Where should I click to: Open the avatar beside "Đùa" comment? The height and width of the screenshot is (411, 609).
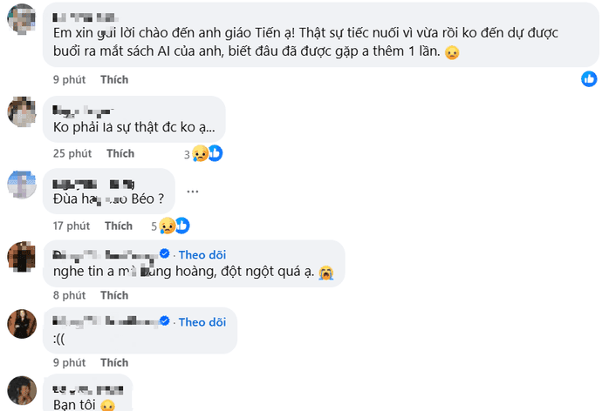pyautogui.click(x=22, y=184)
